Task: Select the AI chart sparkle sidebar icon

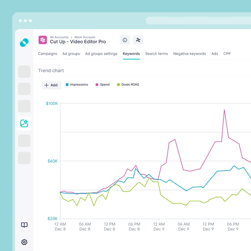Action: point(24,124)
